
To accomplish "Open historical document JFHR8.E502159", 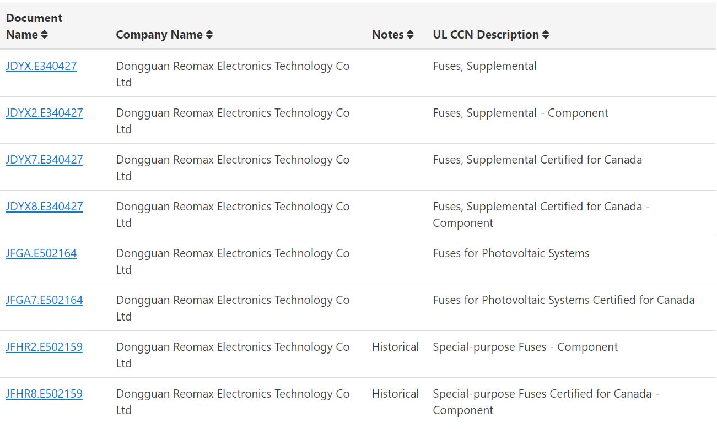I will coord(44,394).
